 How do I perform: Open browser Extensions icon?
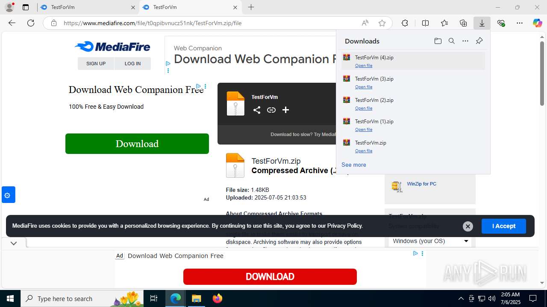[405, 23]
